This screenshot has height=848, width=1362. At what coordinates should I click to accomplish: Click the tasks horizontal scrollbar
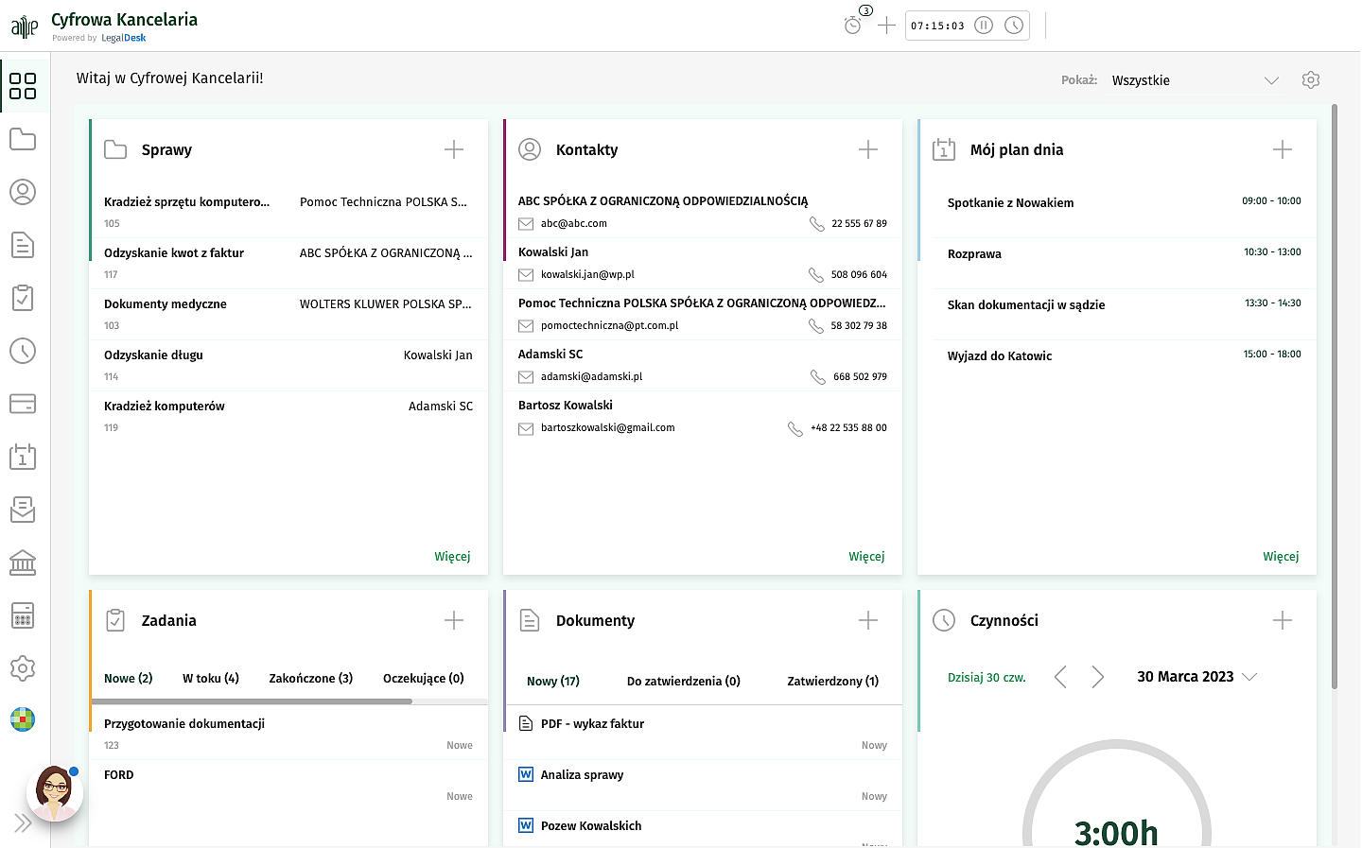coord(252,701)
